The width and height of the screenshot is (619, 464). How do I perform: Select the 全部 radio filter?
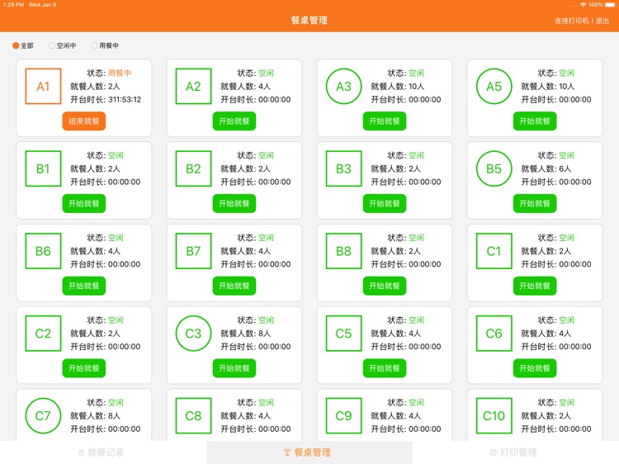(22, 45)
